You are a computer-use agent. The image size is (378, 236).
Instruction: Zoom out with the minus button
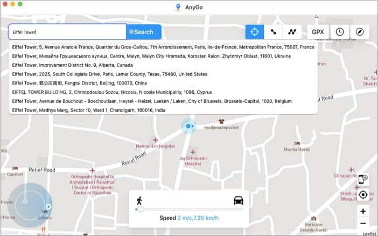tap(363, 224)
